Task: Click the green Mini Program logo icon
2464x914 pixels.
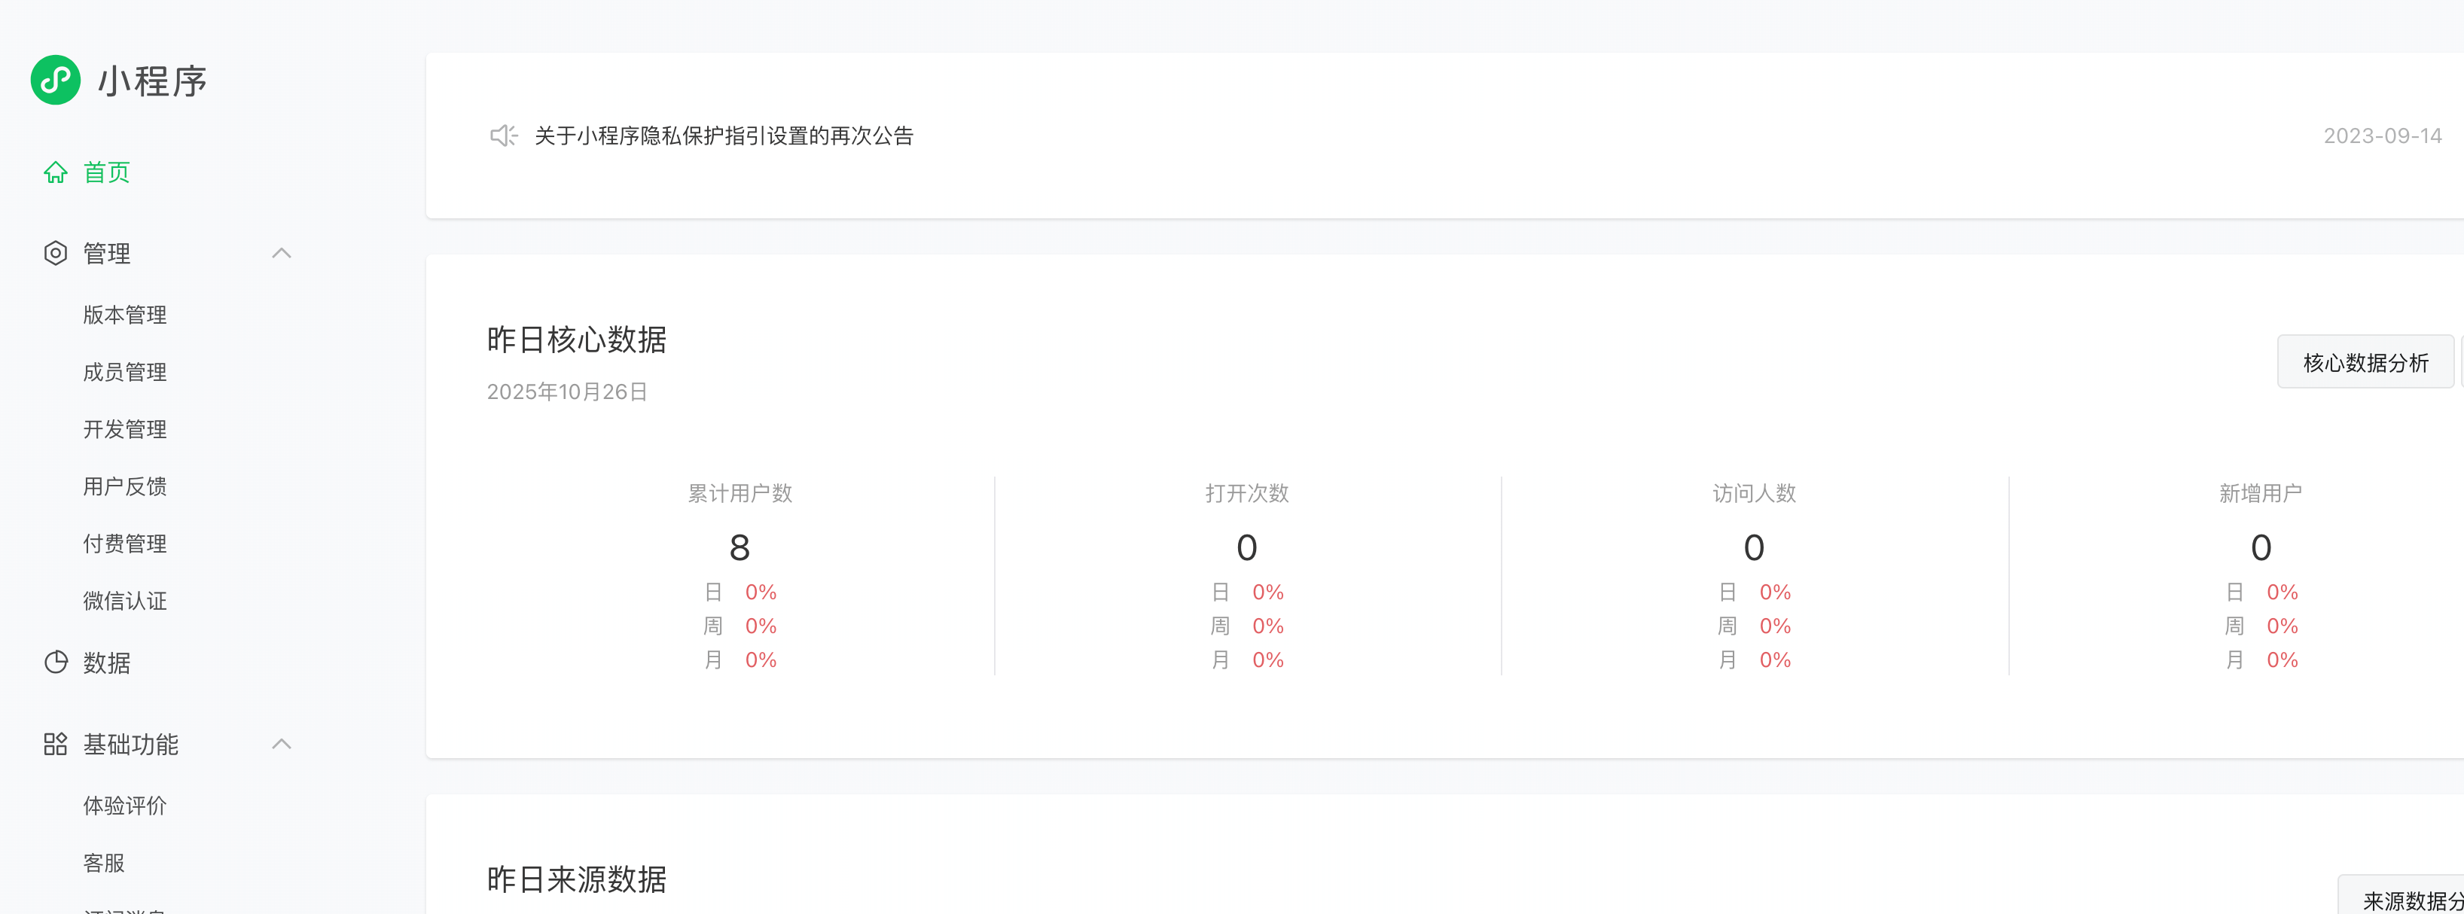Action: pos(56,81)
